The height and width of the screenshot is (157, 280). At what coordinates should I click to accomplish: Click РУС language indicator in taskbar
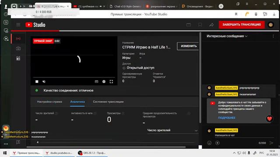pos(262,153)
